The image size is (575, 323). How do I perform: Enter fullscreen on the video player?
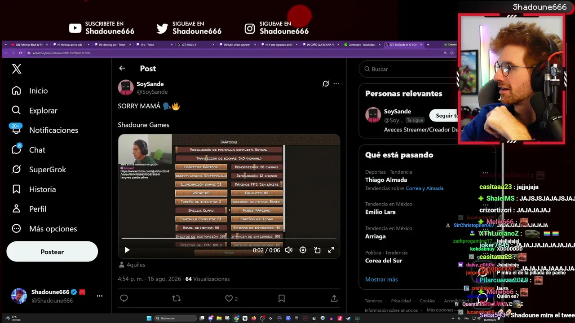pyautogui.click(x=331, y=250)
